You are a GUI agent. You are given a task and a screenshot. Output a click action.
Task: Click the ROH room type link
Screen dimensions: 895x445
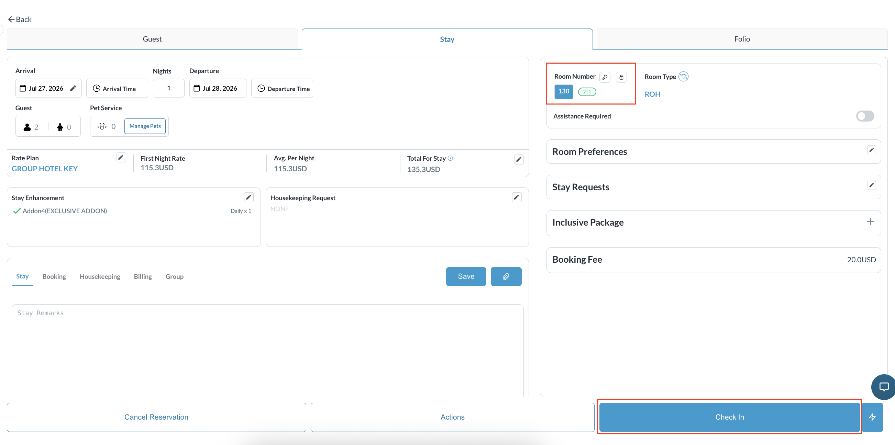point(652,94)
